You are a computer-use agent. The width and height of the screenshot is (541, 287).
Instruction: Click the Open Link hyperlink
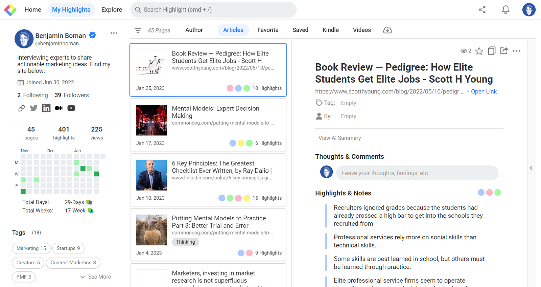tap(484, 92)
